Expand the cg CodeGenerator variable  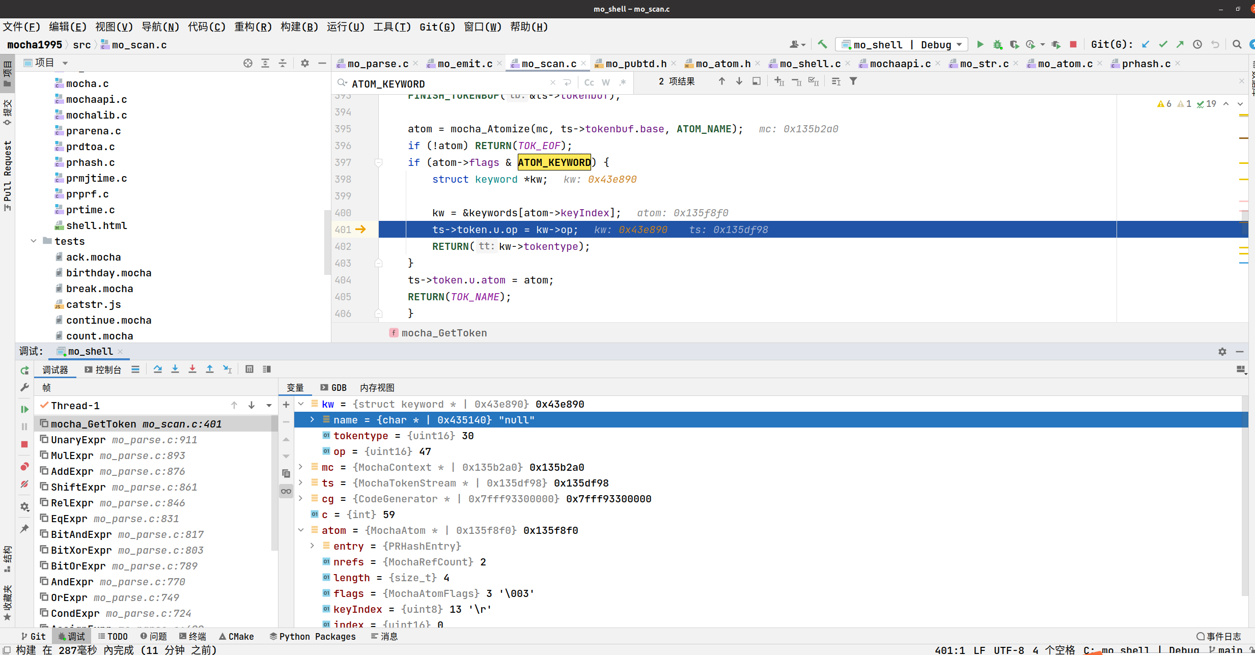pos(301,499)
